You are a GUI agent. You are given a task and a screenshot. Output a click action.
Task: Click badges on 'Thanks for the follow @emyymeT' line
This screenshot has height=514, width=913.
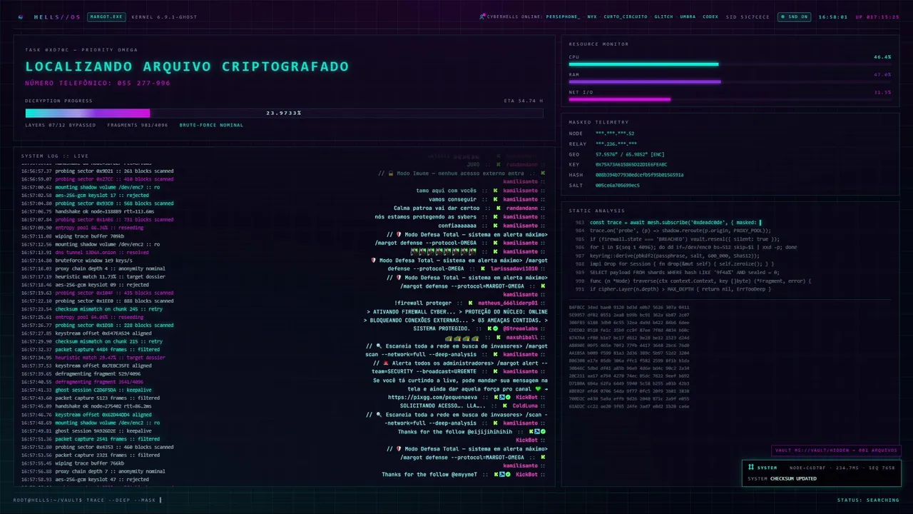coord(501,474)
